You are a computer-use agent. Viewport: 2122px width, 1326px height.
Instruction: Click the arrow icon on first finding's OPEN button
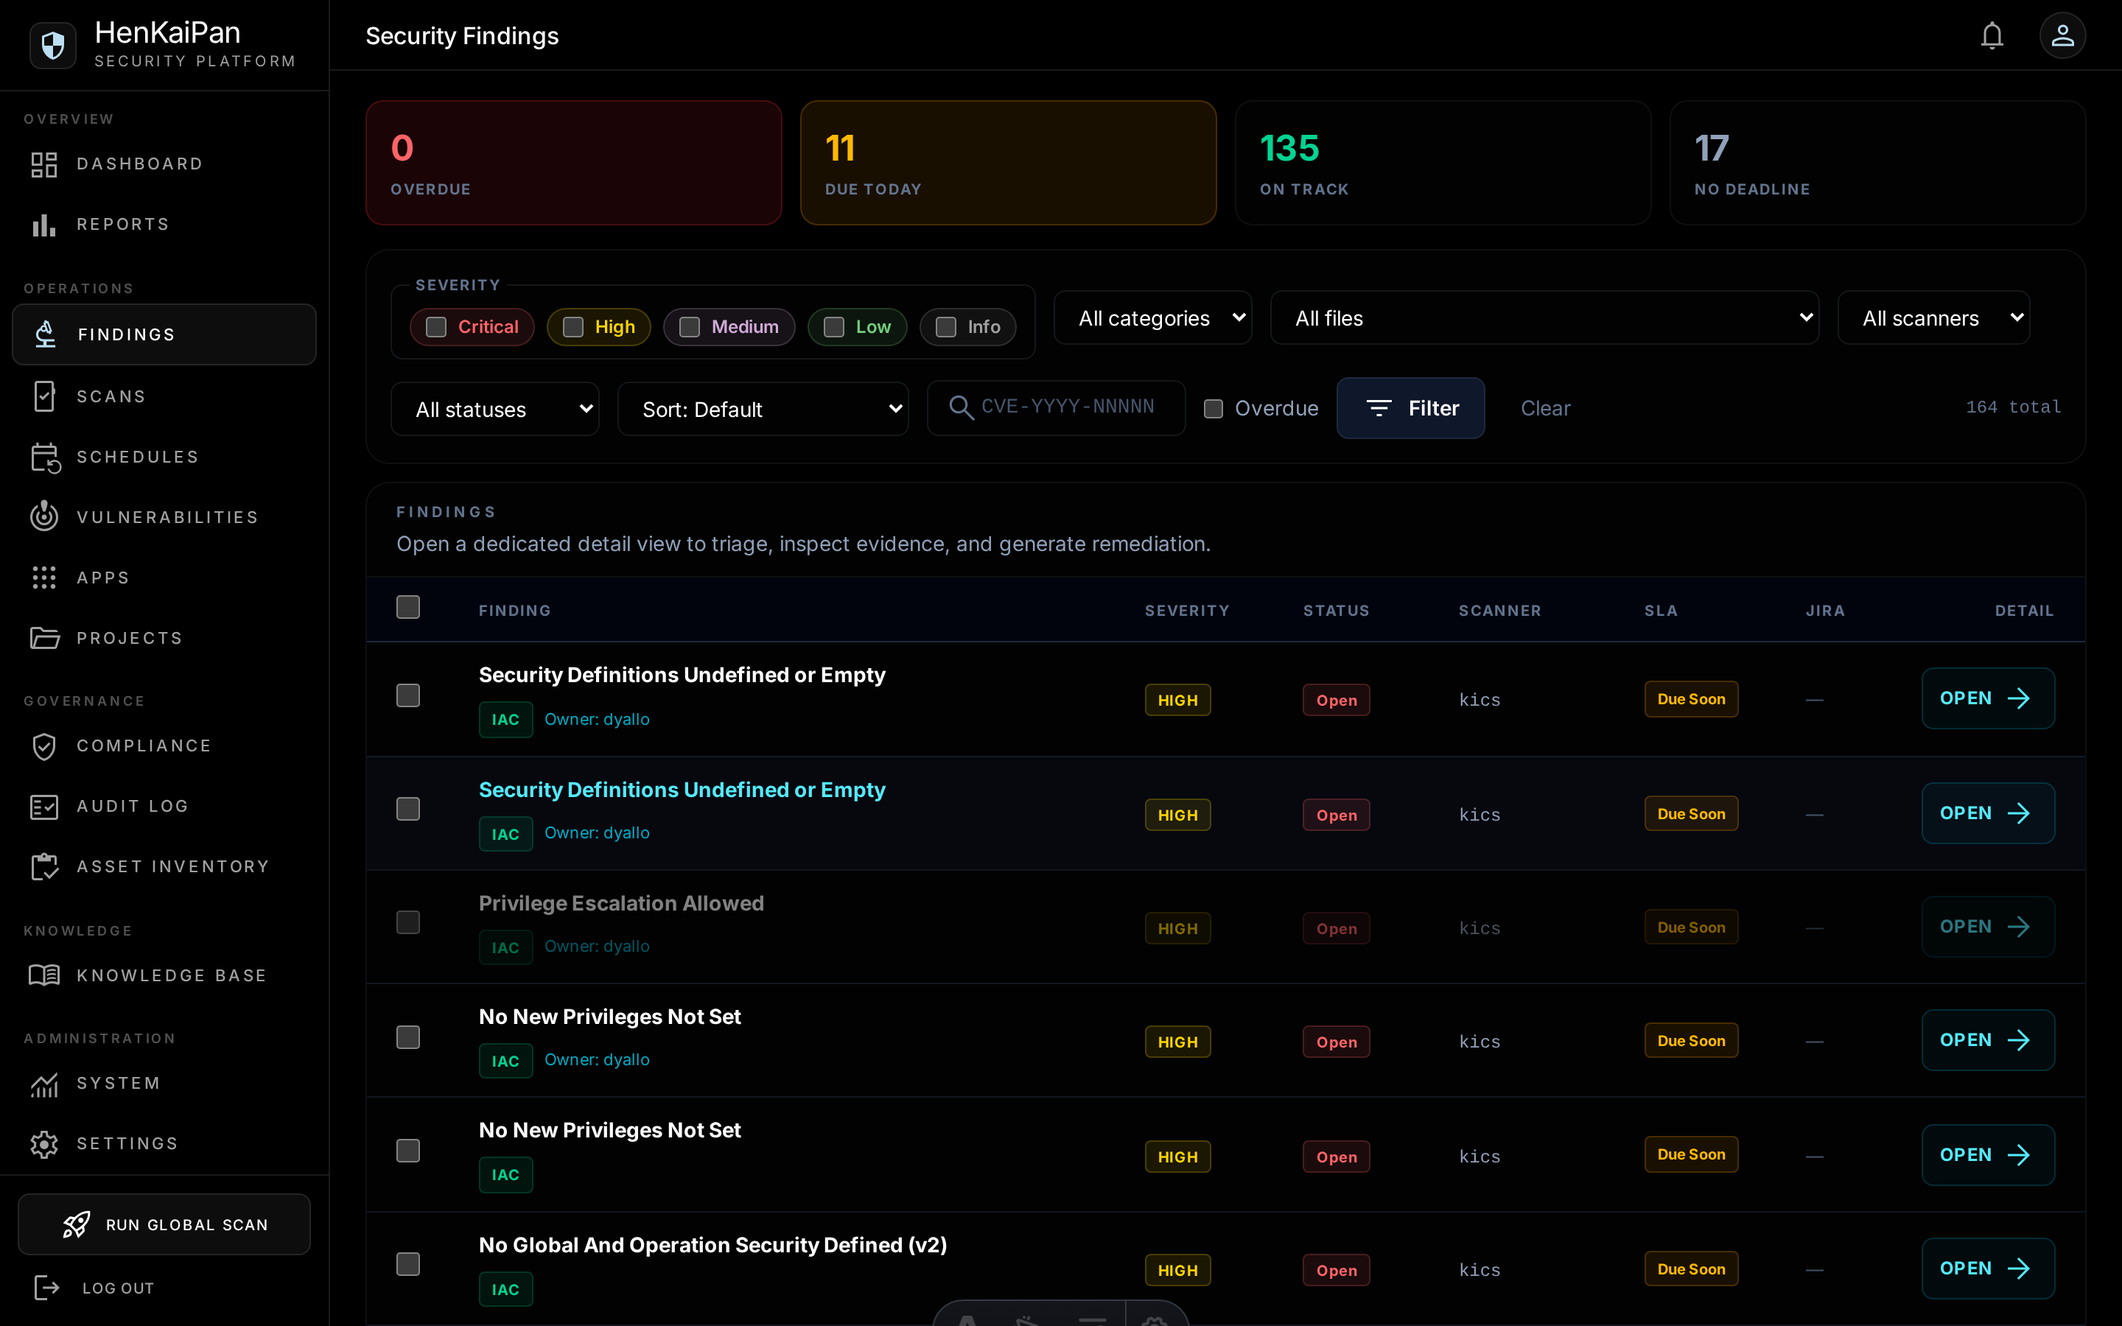(2020, 698)
